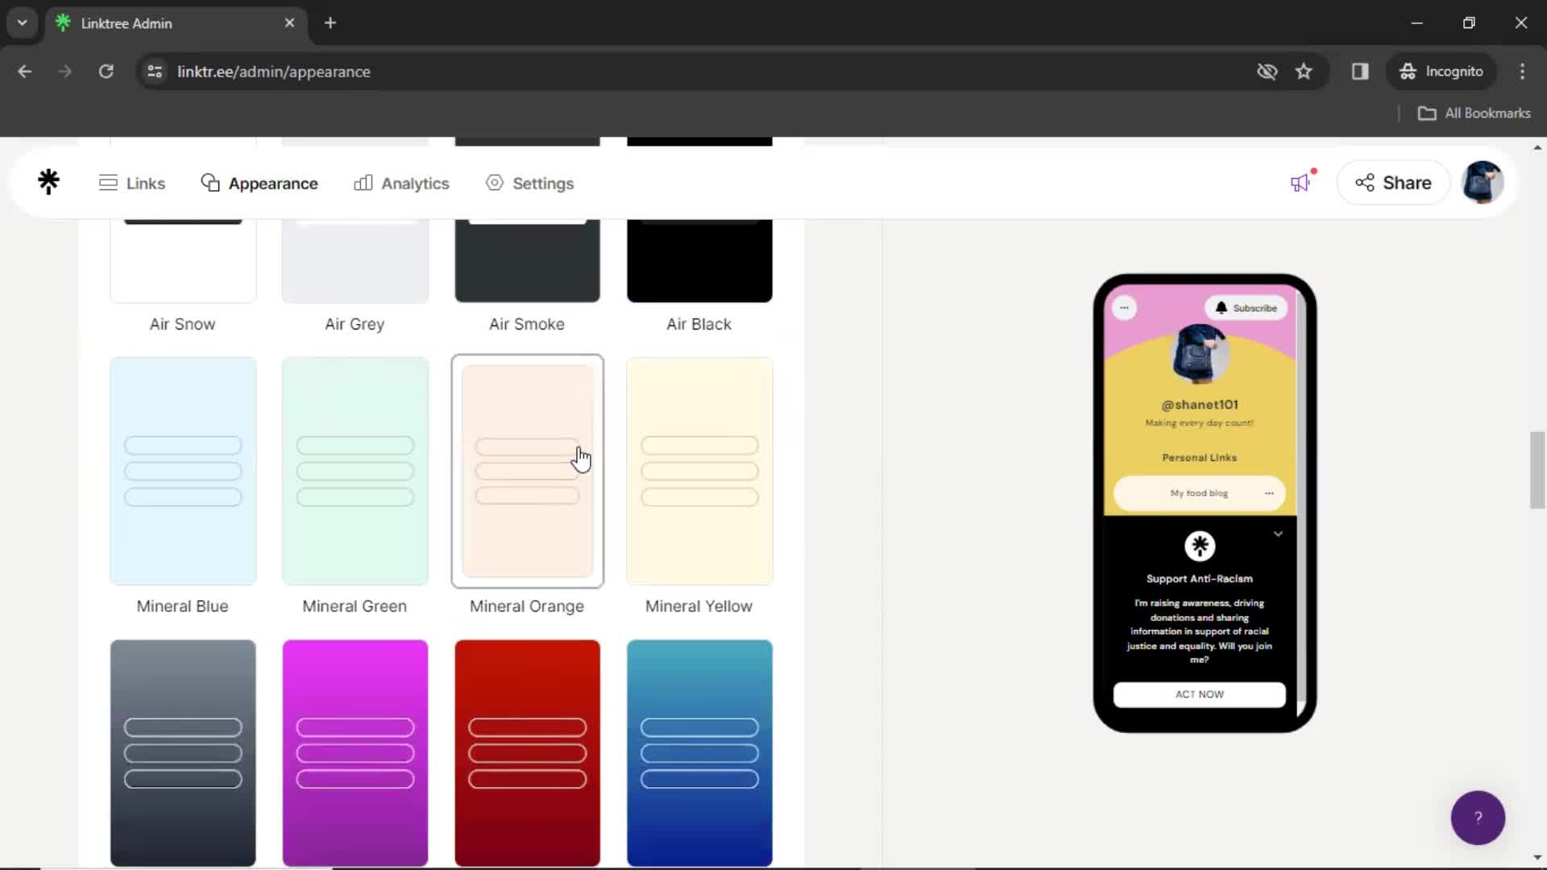The width and height of the screenshot is (1547, 870).
Task: Click the Subscribe toggle in preview
Action: click(1247, 307)
